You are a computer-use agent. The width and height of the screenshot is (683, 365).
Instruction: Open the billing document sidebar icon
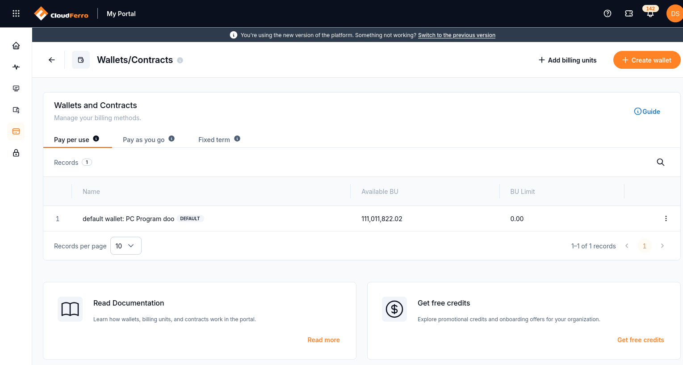[x=16, y=110]
